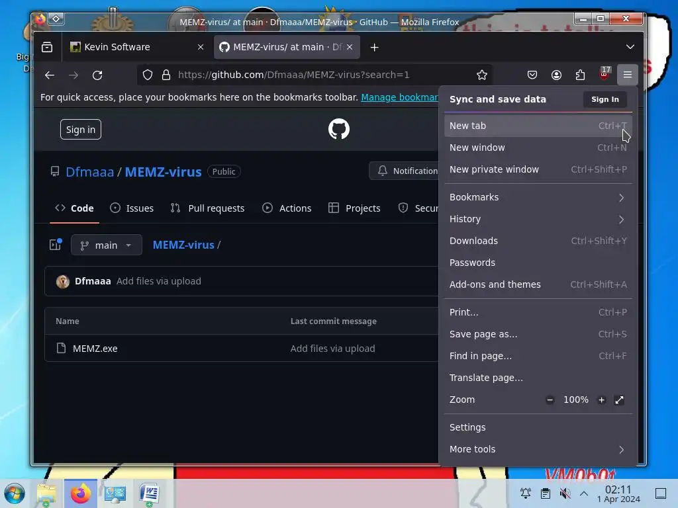Click the muted speaker tray icon
The image size is (678, 508).
(x=565, y=493)
